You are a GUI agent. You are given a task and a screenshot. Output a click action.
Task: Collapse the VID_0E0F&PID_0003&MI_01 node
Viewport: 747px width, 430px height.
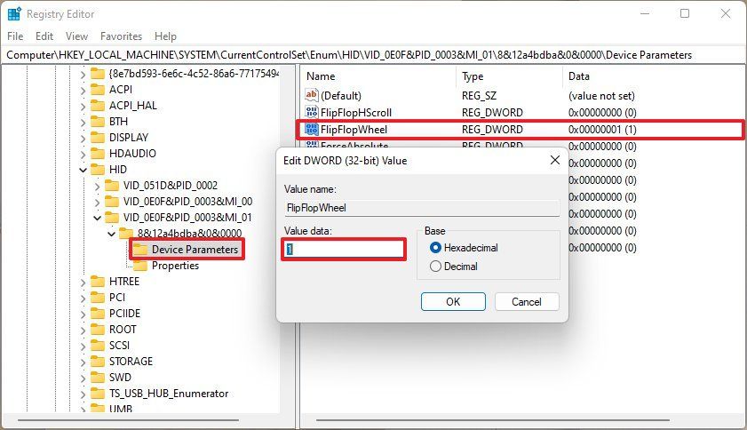[97, 218]
